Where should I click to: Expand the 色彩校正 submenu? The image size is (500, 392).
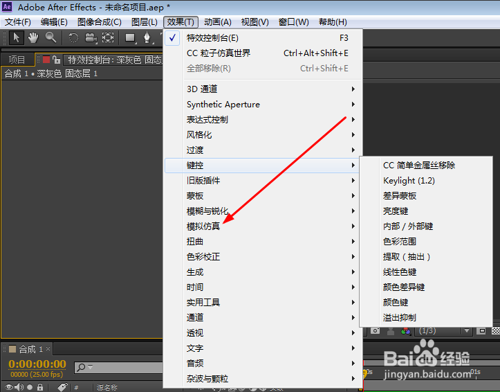(x=263, y=257)
